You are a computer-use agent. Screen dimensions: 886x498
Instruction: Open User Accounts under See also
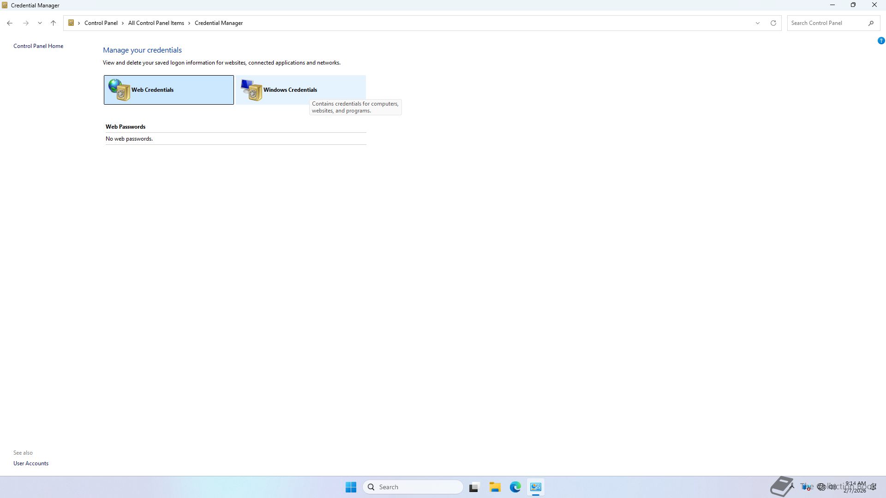coord(31,463)
